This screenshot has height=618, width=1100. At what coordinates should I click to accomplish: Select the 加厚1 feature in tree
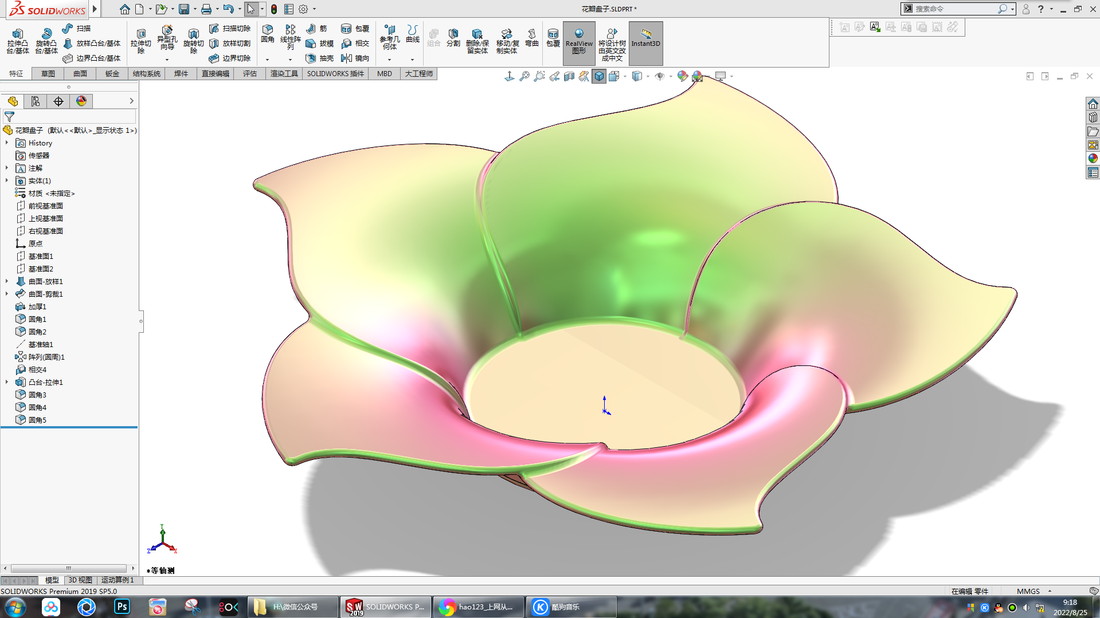[x=31, y=306]
